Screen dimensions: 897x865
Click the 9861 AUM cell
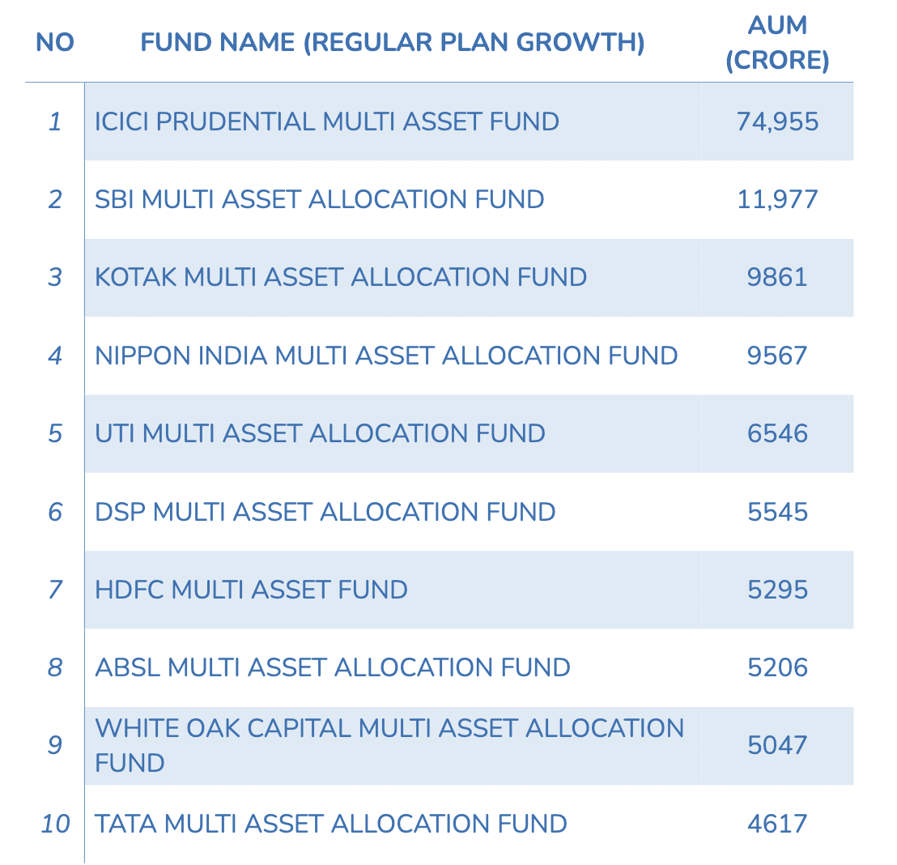(x=777, y=277)
